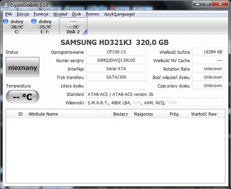
Task: Close the CrystalDiskInfo window
Action: pos(220,4)
